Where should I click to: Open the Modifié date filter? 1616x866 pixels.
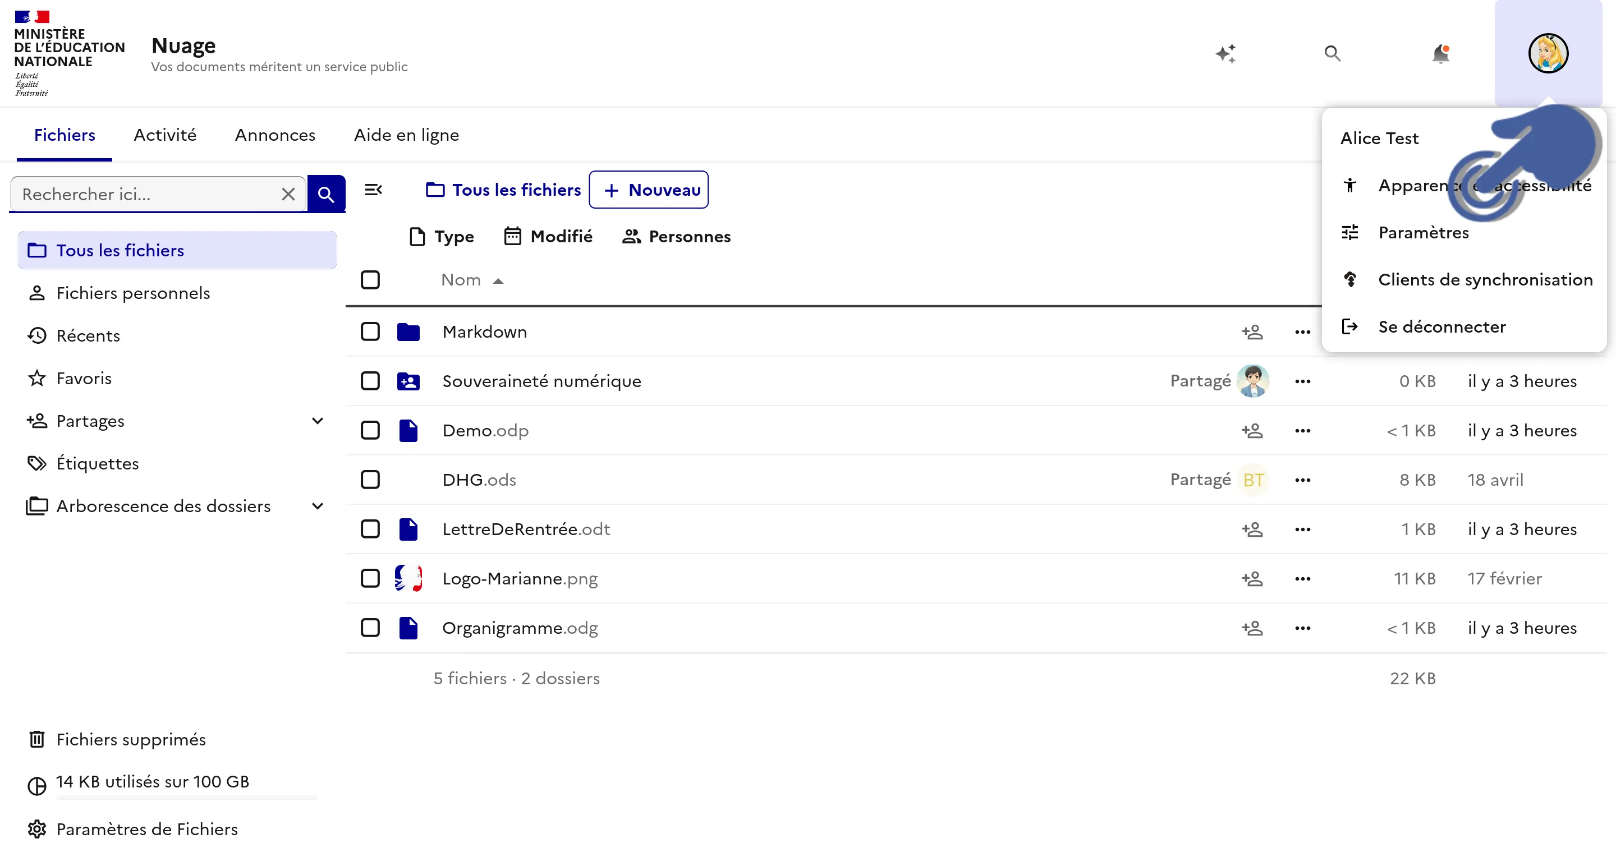(548, 236)
